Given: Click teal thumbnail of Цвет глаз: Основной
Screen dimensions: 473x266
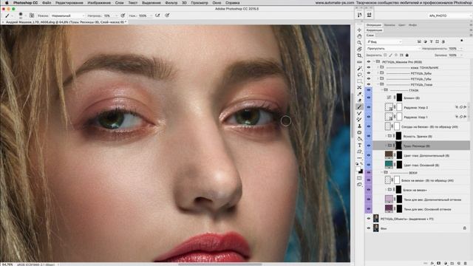Looking at the screenshot, I should pyautogui.click(x=389, y=164).
